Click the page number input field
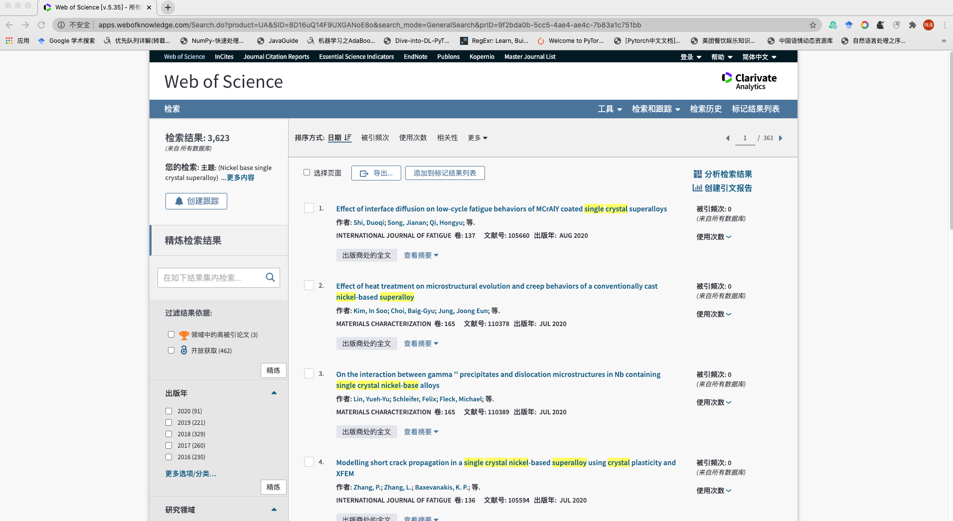 click(x=745, y=138)
